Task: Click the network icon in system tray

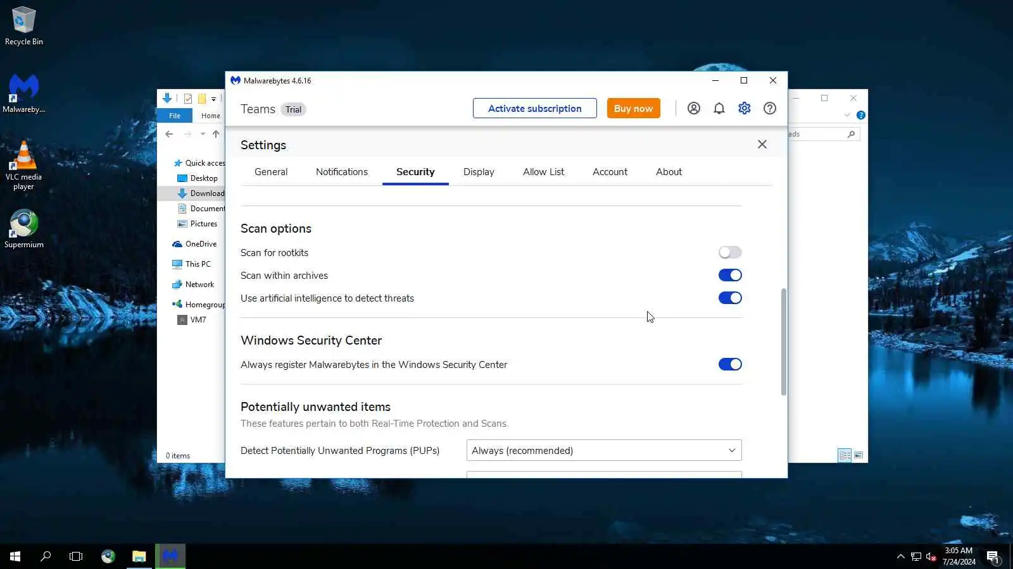Action: [x=916, y=556]
